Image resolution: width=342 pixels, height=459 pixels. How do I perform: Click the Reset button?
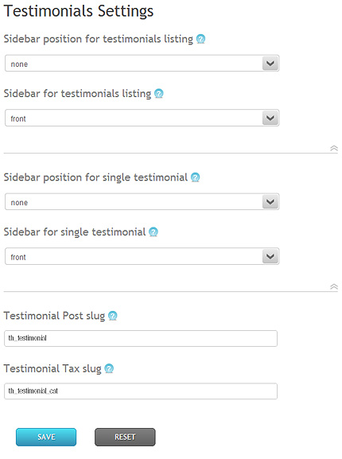[125, 437]
